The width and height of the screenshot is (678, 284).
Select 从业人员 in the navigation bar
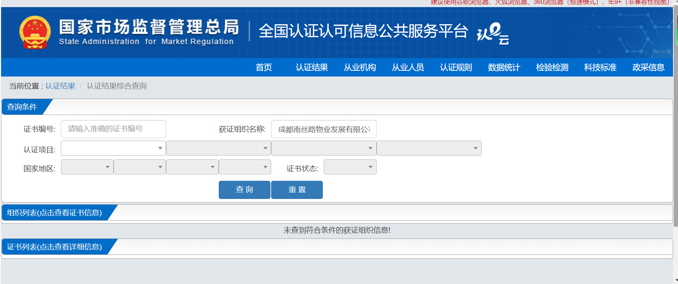coord(408,67)
